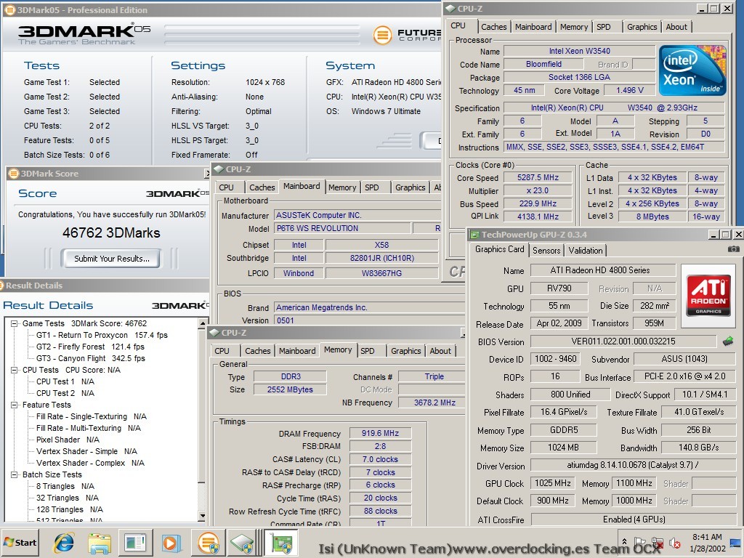The height and width of the screenshot is (558, 744).
Task: Save the GPU BIOS using the green chip icon
Action: pyautogui.click(x=728, y=341)
